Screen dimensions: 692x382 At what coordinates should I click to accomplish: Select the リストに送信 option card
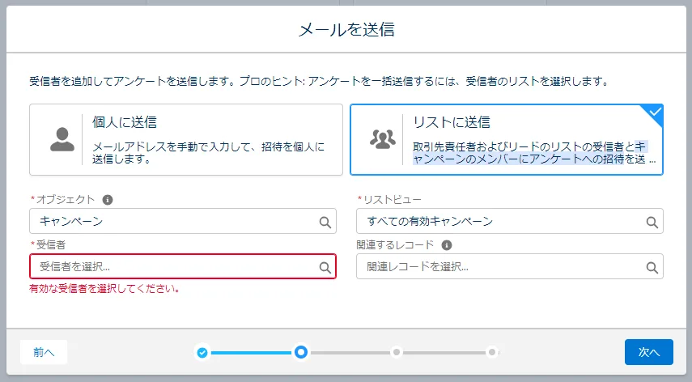[x=506, y=139]
